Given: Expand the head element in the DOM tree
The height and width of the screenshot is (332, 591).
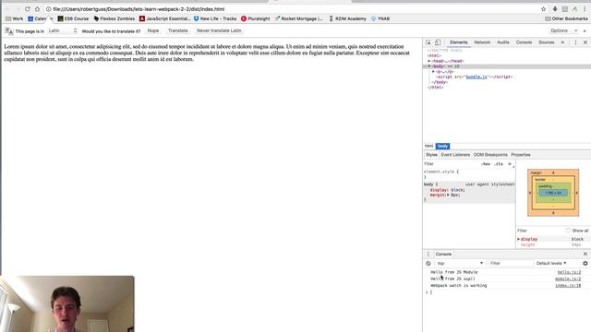Looking at the screenshot, I should (x=428, y=61).
